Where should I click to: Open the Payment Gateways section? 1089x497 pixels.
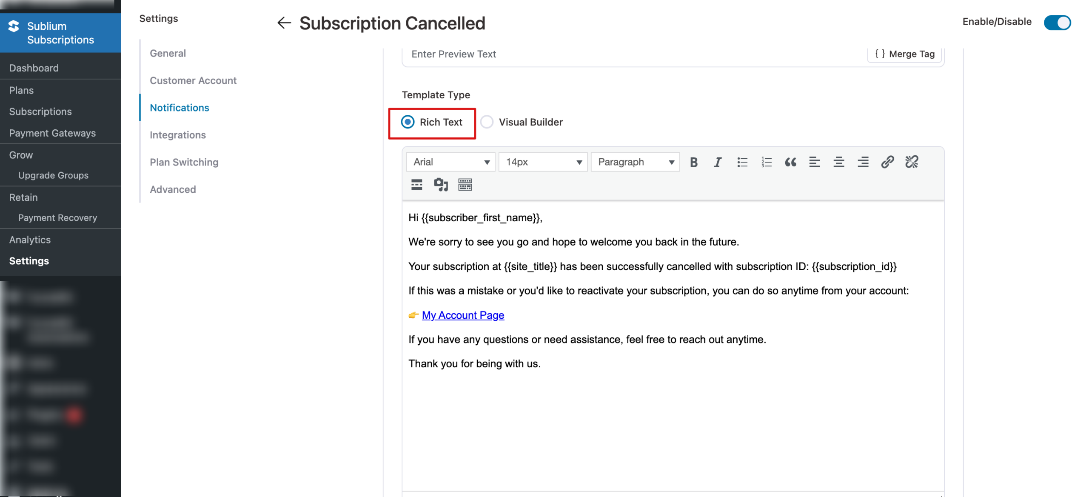point(52,133)
